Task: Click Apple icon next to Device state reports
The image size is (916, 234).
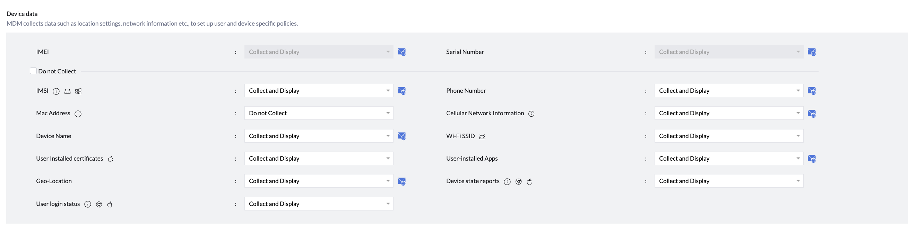Action: tap(529, 182)
